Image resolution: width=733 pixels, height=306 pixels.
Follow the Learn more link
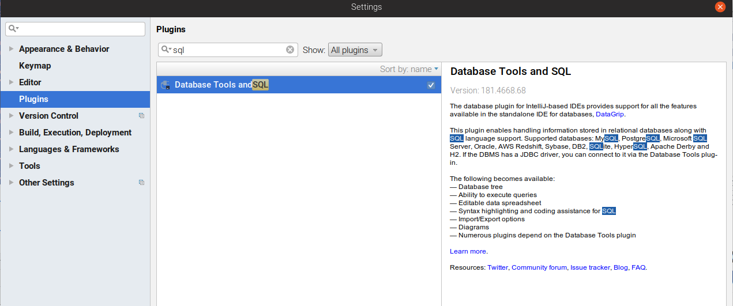[468, 251]
